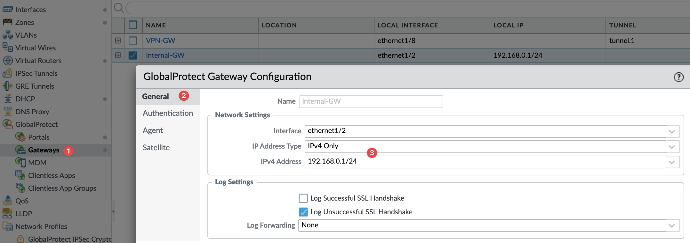Viewport: 690px width, 243px height.
Task: Open the VPN-GW gateway link
Action: [161, 40]
